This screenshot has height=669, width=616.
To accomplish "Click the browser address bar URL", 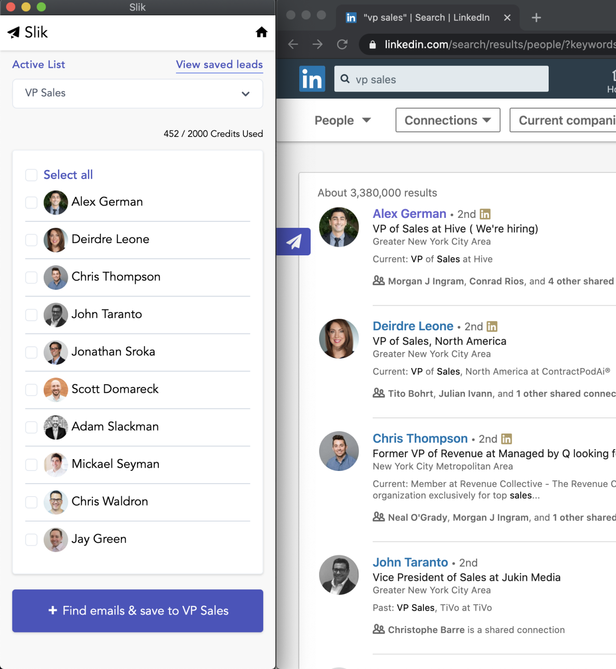I will pos(500,45).
